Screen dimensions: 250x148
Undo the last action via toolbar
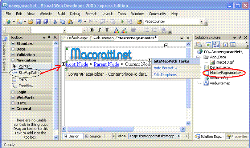tap(79, 21)
